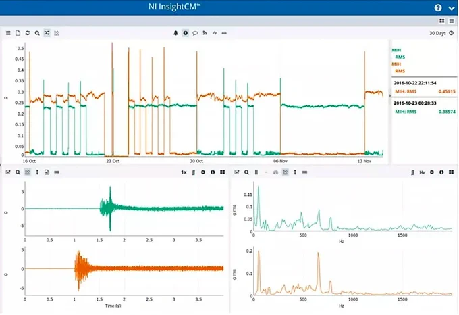This screenshot has width=459, height=315.
Task: Click spectrum viewer faint caret icon
Action: pos(266,172)
